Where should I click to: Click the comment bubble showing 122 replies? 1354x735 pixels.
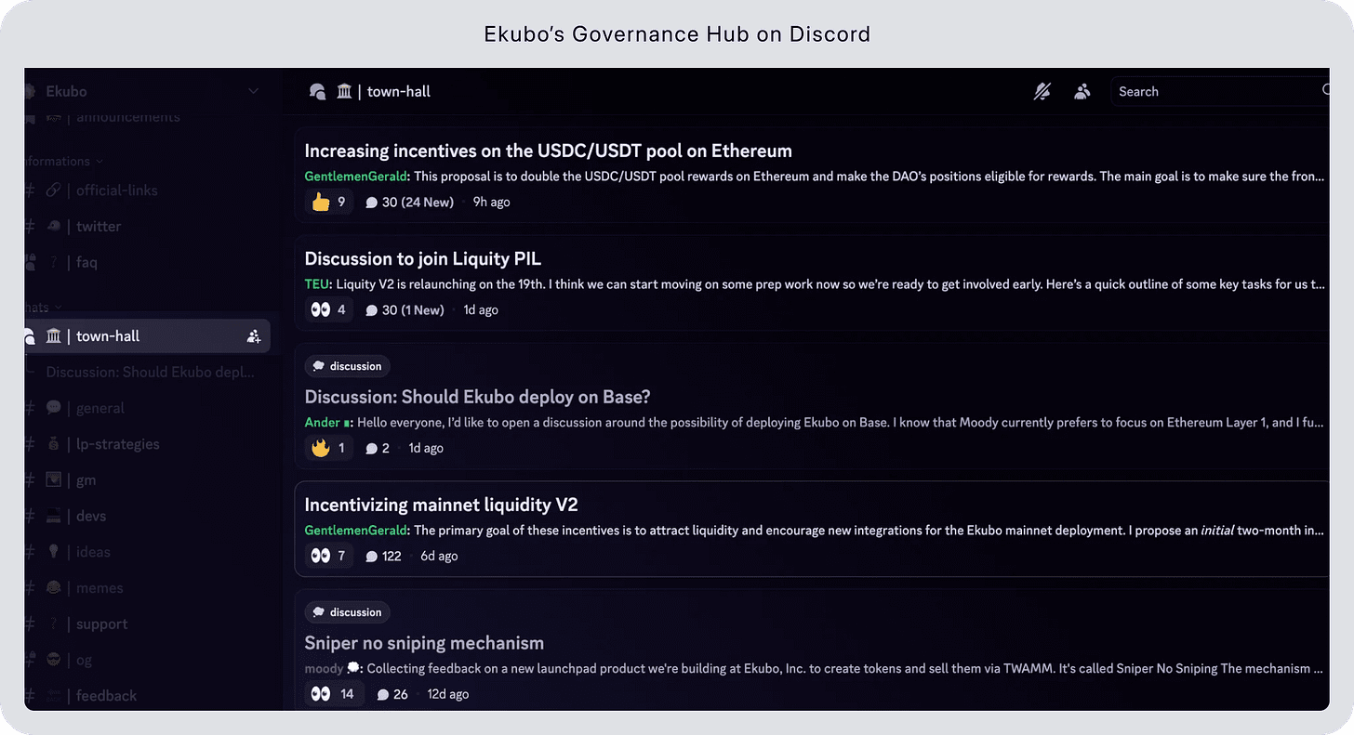pyautogui.click(x=383, y=556)
